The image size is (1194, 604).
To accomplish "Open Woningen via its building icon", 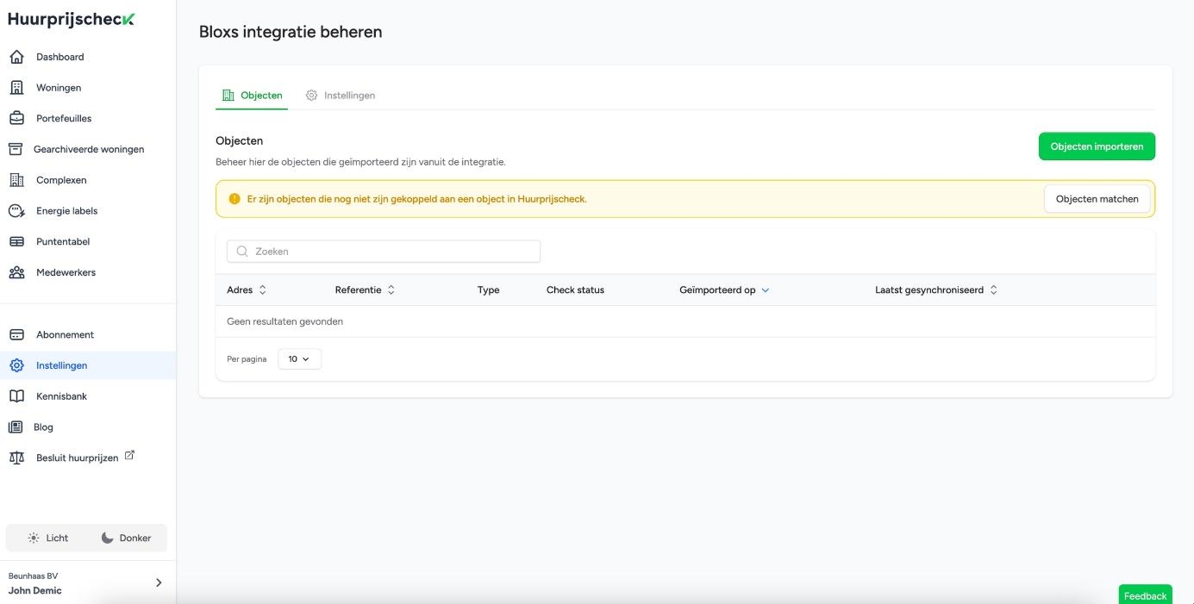I will click(x=16, y=88).
